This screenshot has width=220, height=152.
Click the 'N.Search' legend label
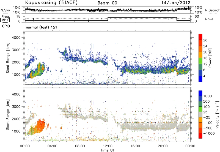tap(212, 10)
